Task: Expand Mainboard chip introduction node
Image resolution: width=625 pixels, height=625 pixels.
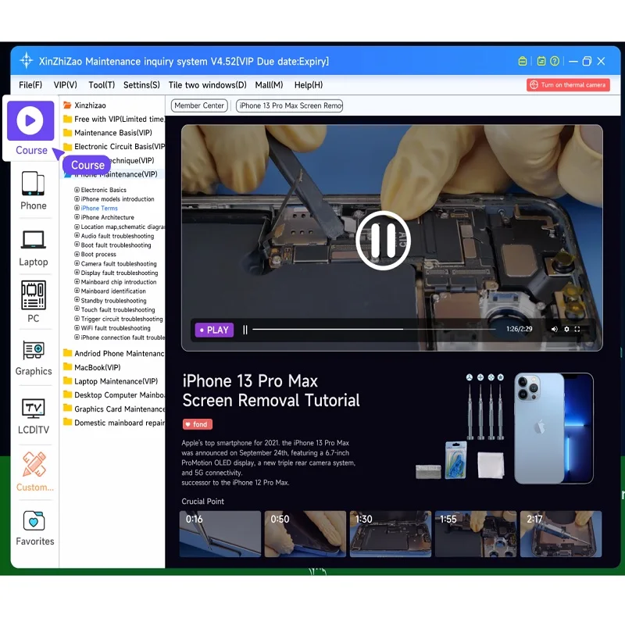Action: pos(77,282)
